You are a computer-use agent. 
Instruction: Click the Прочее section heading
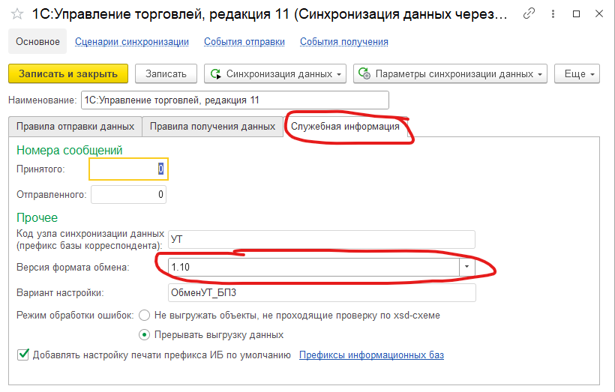[x=37, y=217]
